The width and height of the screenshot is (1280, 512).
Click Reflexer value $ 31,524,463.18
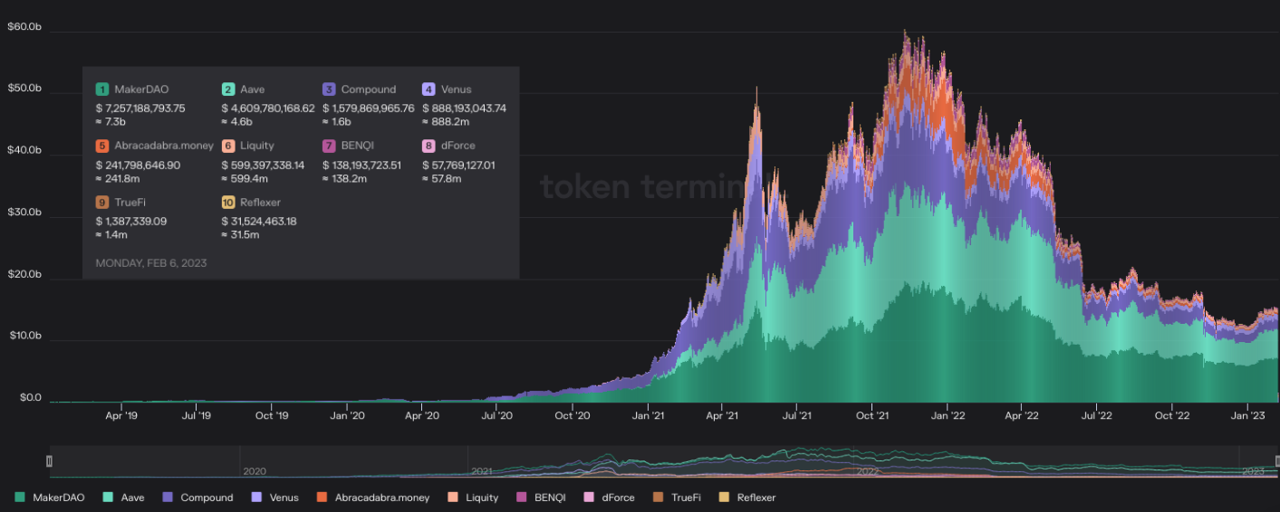259,221
